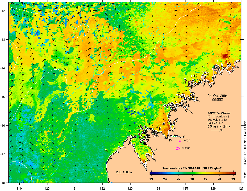
Task: Click longitude axis label 123
Action: (130, 188)
